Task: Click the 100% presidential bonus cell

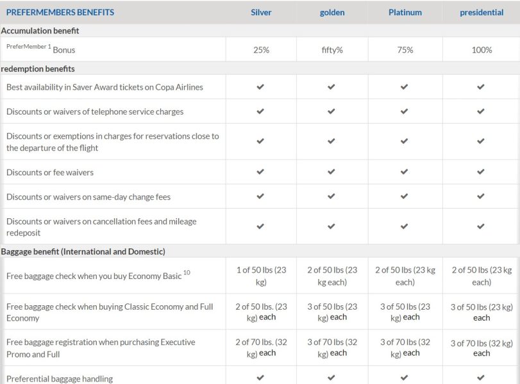Action: click(482, 50)
